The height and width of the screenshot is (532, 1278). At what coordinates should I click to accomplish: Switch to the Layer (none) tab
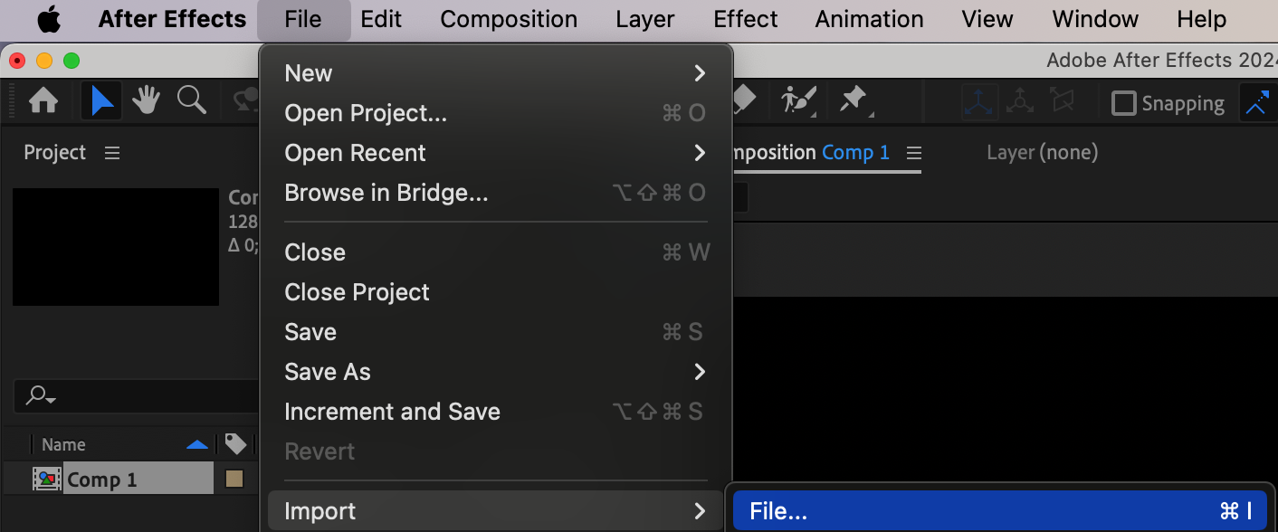tap(1042, 153)
